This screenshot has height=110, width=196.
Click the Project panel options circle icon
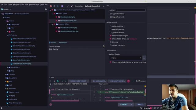click(46, 9)
